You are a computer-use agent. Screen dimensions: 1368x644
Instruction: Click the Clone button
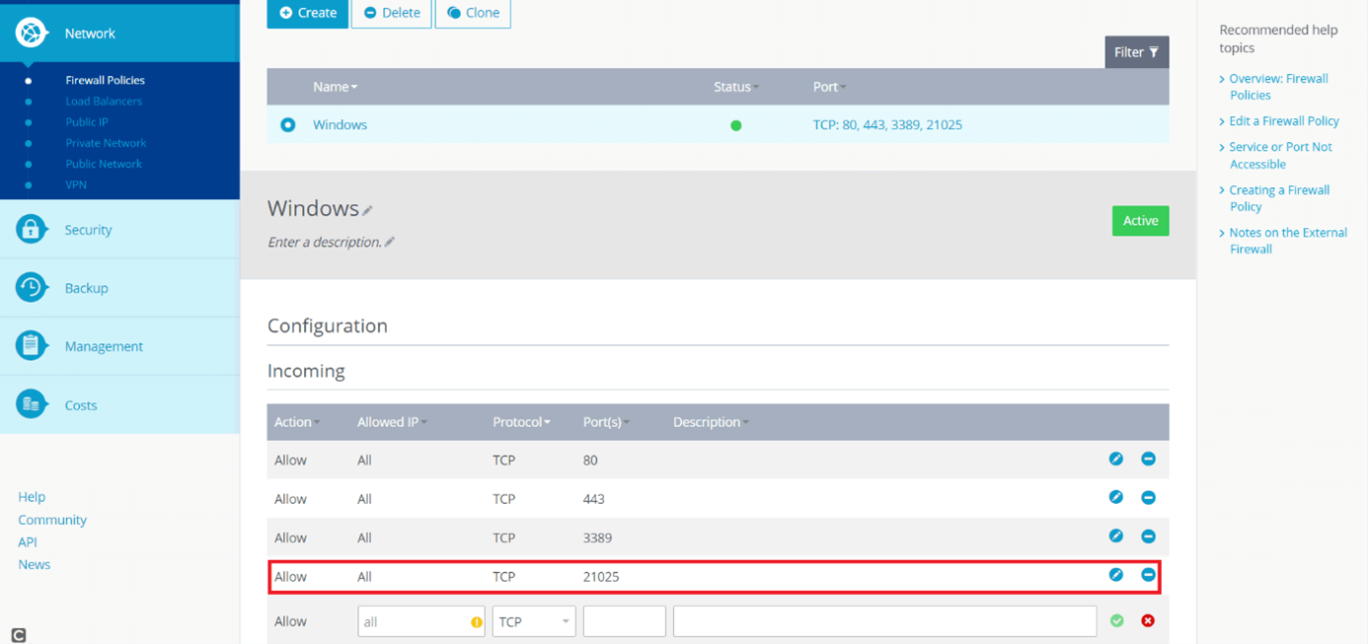[473, 13]
